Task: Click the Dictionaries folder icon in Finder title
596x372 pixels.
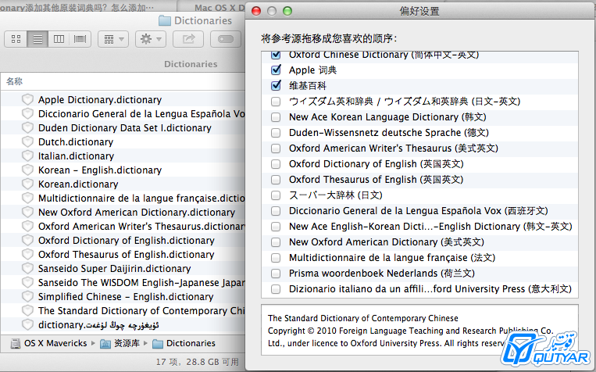Action: point(165,20)
